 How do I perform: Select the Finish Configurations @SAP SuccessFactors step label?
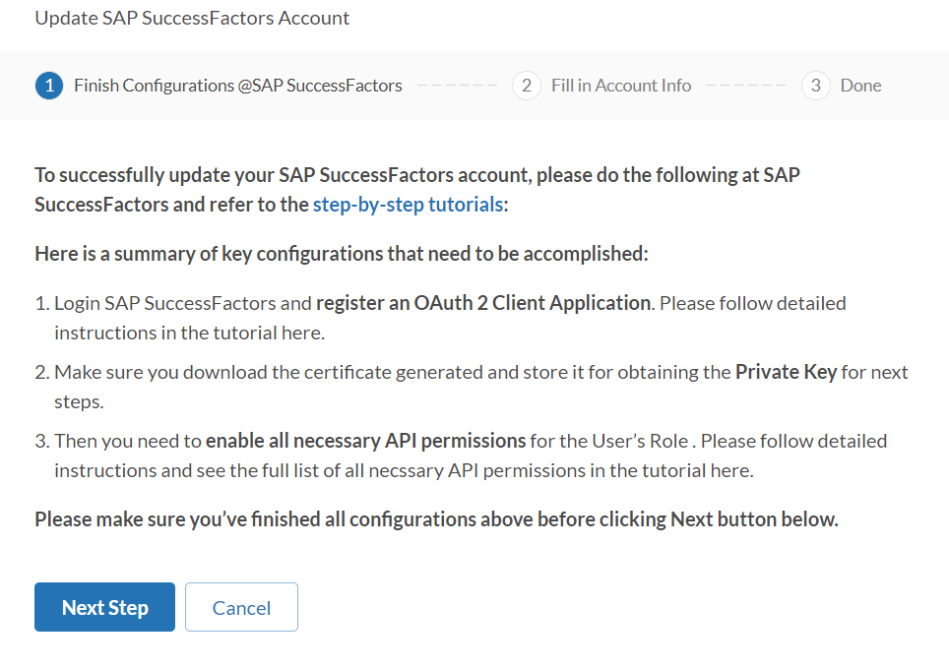(237, 86)
